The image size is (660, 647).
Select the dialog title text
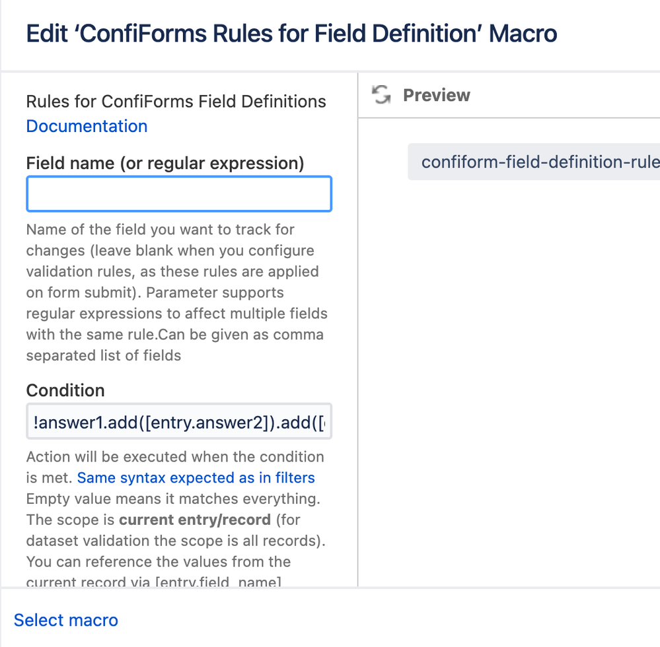[x=291, y=33]
